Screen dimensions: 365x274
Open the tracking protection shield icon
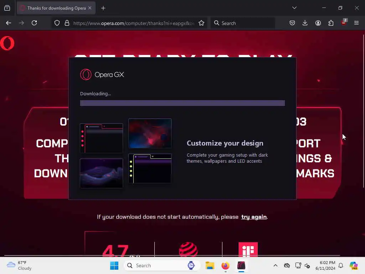pyautogui.click(x=57, y=23)
